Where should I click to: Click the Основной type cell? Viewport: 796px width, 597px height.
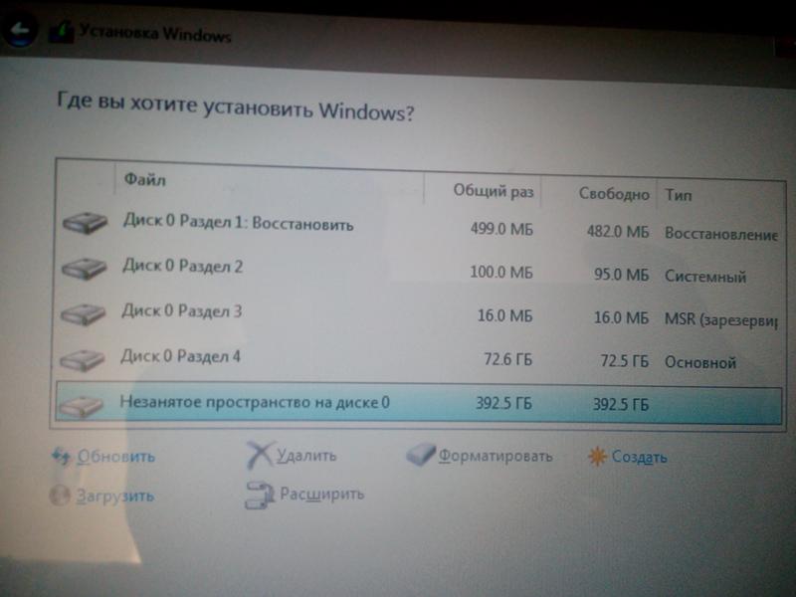[700, 362]
